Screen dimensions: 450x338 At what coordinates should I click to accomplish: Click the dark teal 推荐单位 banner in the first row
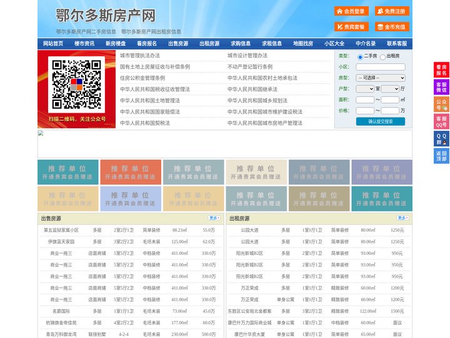(x=68, y=172)
